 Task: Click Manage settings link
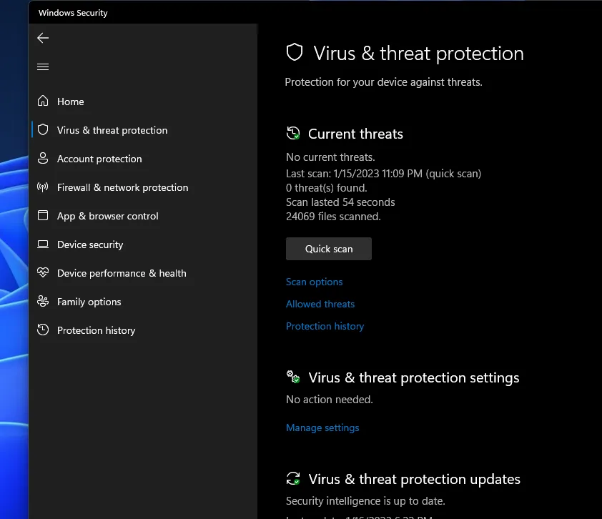point(322,427)
